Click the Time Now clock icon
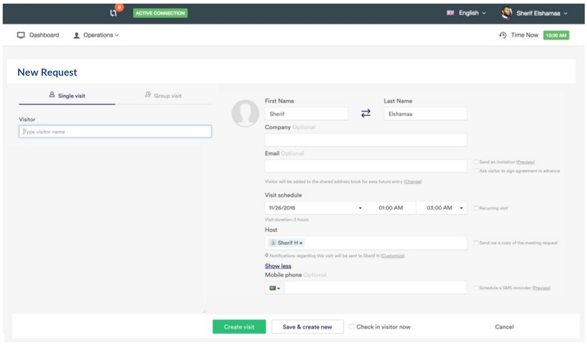 [x=502, y=36]
